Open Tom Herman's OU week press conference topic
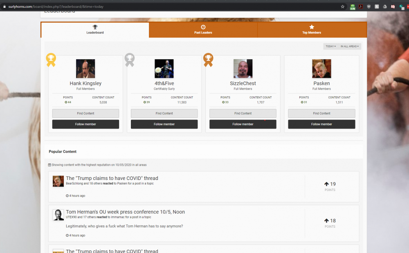This screenshot has width=409, height=253. pyautogui.click(x=125, y=212)
